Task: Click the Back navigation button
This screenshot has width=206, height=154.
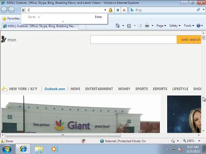Action: (4, 10)
